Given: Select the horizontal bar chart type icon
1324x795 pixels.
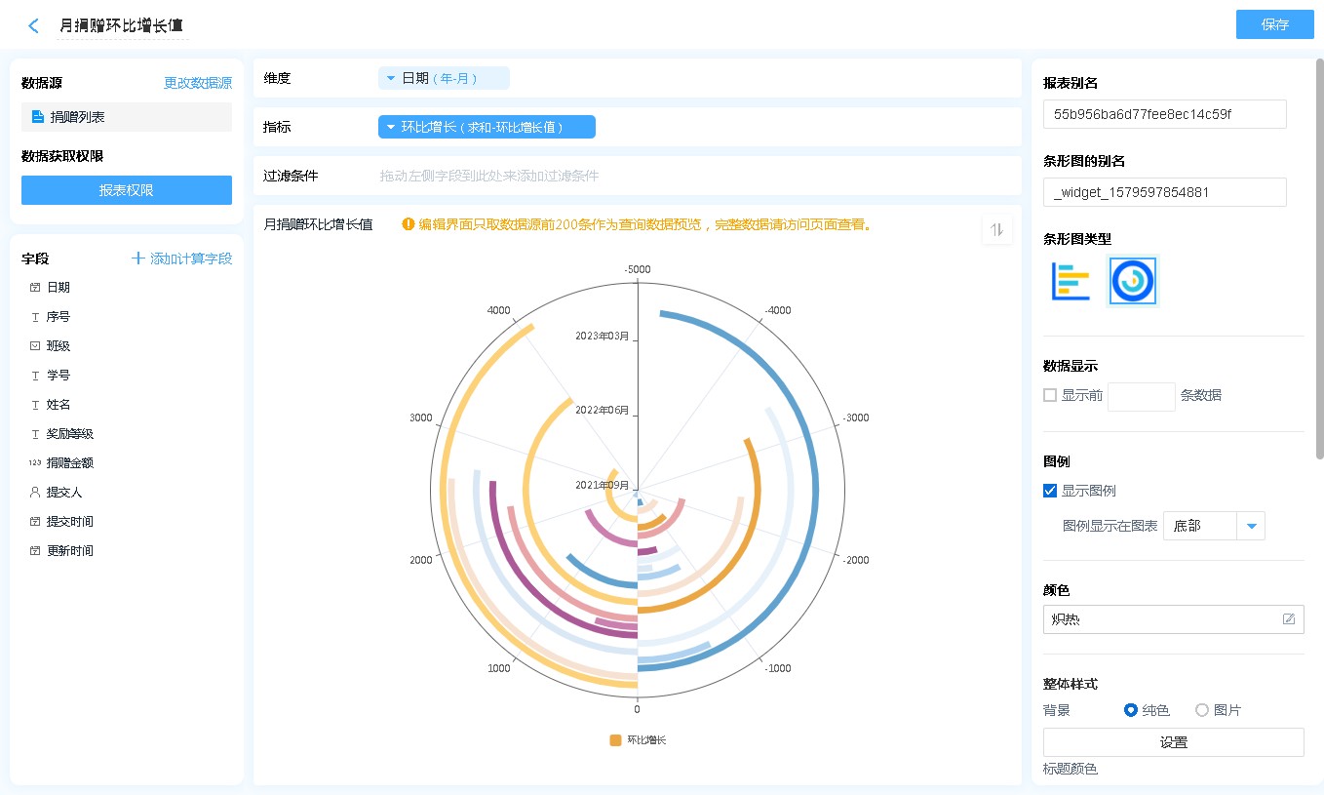Looking at the screenshot, I should pos(1071,281).
